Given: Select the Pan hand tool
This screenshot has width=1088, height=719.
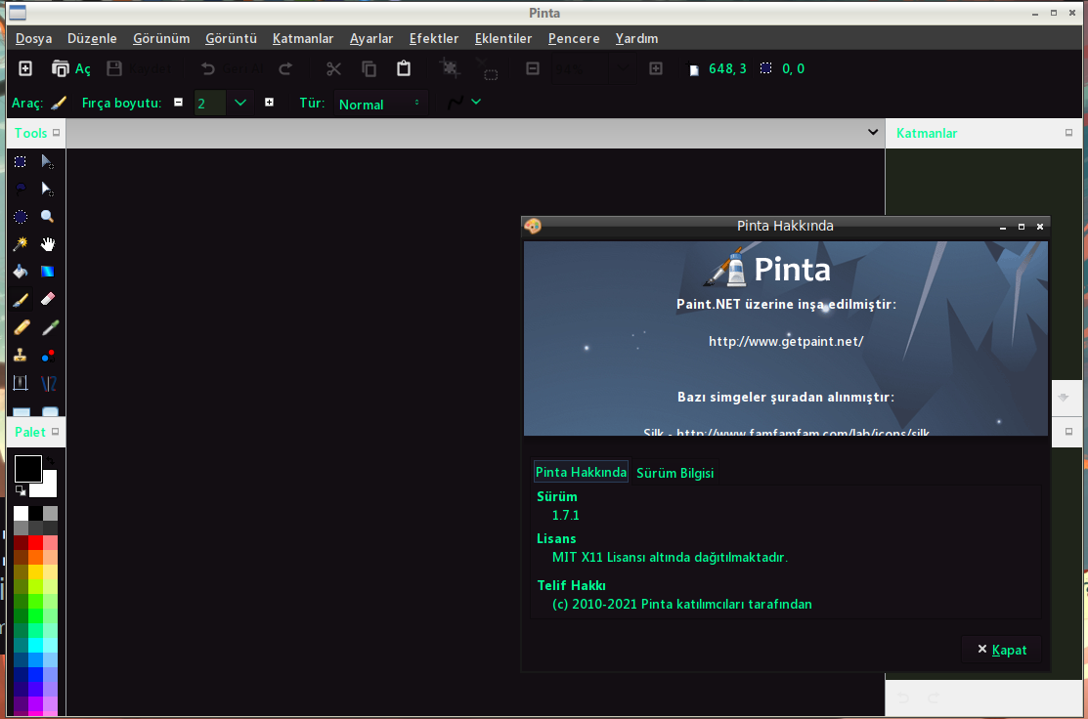Looking at the screenshot, I should click(47, 244).
